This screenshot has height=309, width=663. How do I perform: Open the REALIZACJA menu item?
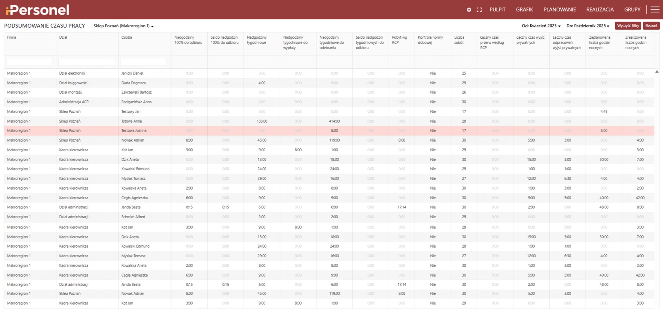click(x=600, y=10)
